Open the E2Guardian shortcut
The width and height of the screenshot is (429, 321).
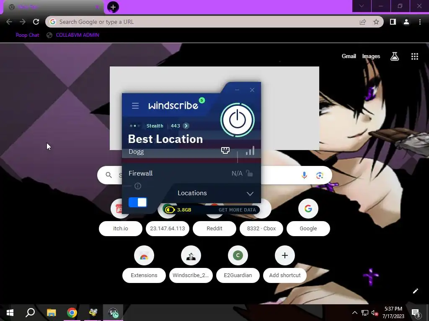click(x=238, y=264)
